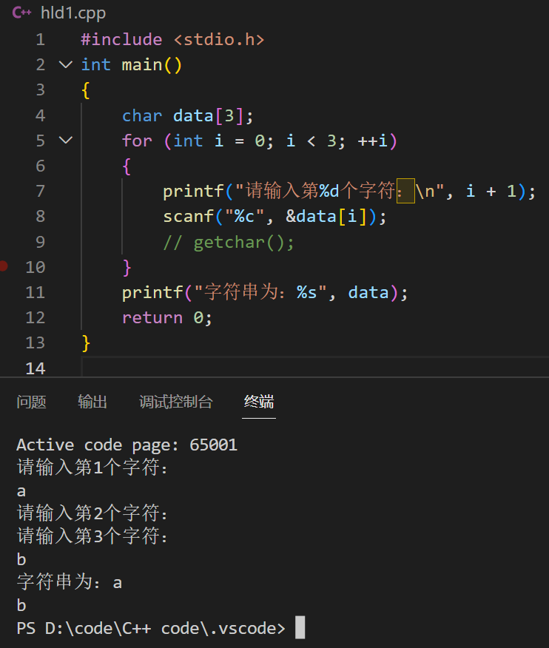Screen dimensions: 549x648
Task: Click terminal line '请输入第1个字符:'
Action: click(92, 468)
